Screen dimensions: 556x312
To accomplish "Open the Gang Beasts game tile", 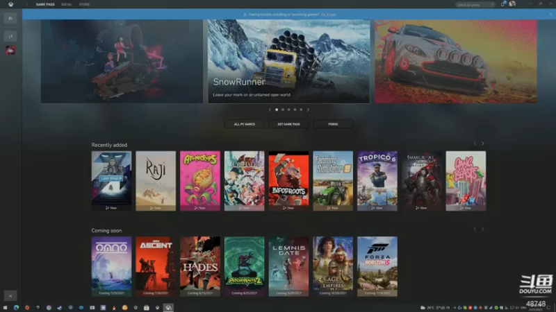I will point(466,181).
